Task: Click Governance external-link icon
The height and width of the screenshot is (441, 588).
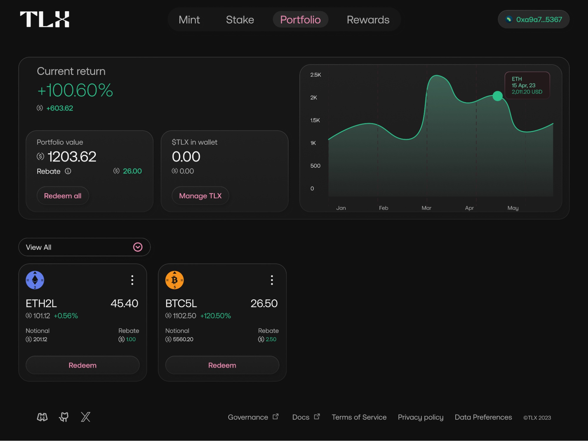Action: (276, 417)
